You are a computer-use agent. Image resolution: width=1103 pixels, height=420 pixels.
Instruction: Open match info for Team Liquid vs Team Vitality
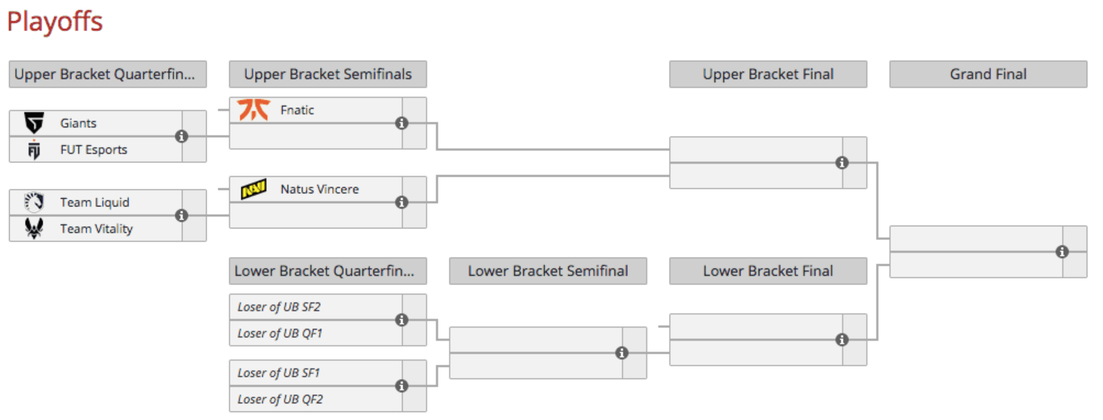(182, 216)
